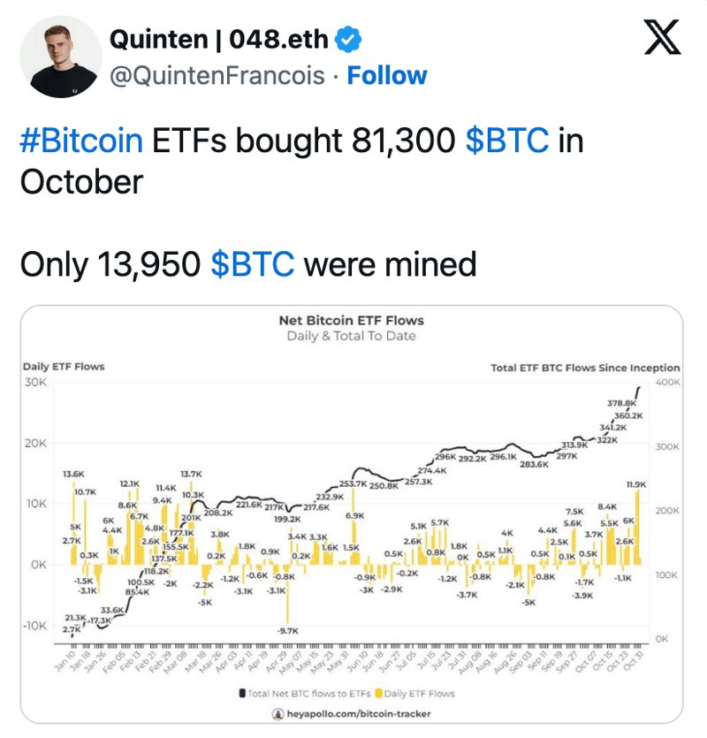Click the Oct 31 date axis label
Screen dimensions: 707x738
tap(633, 661)
